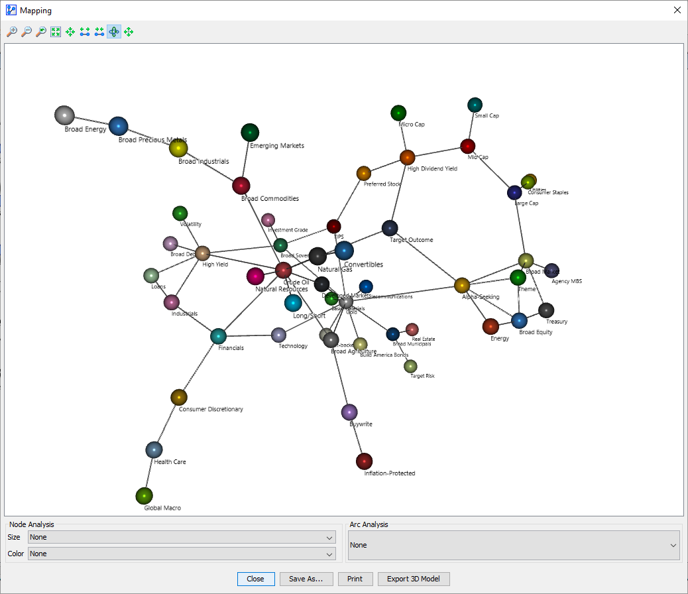This screenshot has width=688, height=594.
Task: Click the zoom out magnifier icon
Action: pyautogui.click(x=27, y=32)
